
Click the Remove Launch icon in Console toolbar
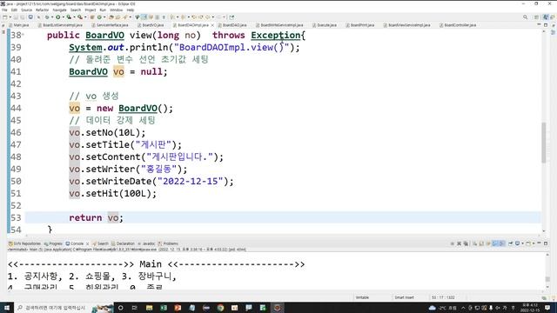460,243
